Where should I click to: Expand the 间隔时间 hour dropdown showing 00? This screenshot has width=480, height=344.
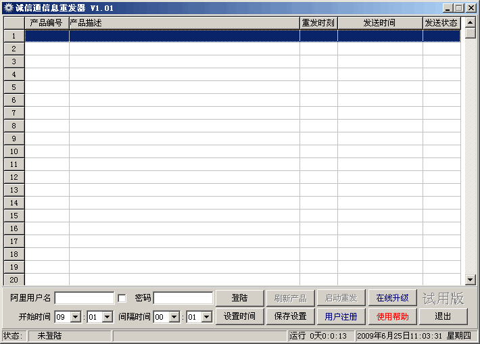(x=174, y=317)
